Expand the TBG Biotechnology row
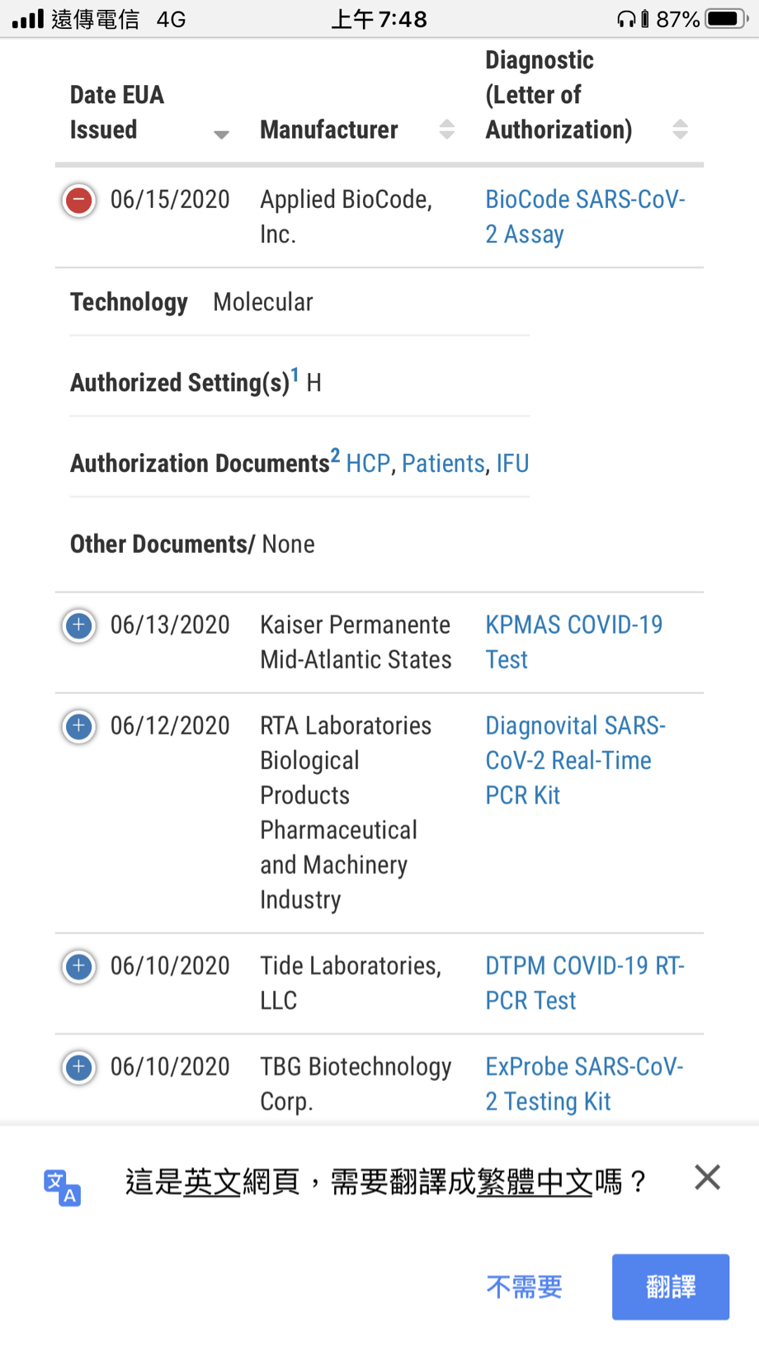 79,1067
